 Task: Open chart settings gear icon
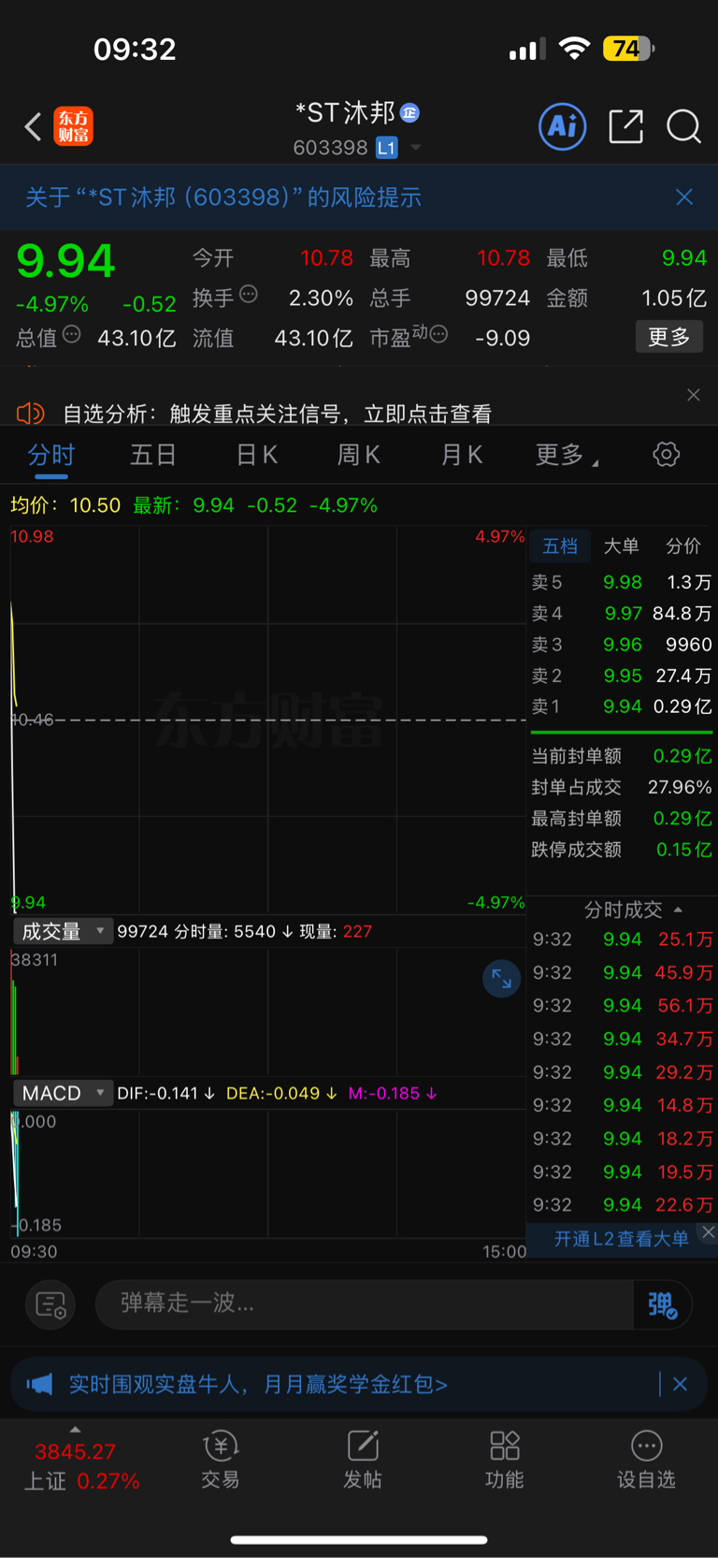coord(667,455)
